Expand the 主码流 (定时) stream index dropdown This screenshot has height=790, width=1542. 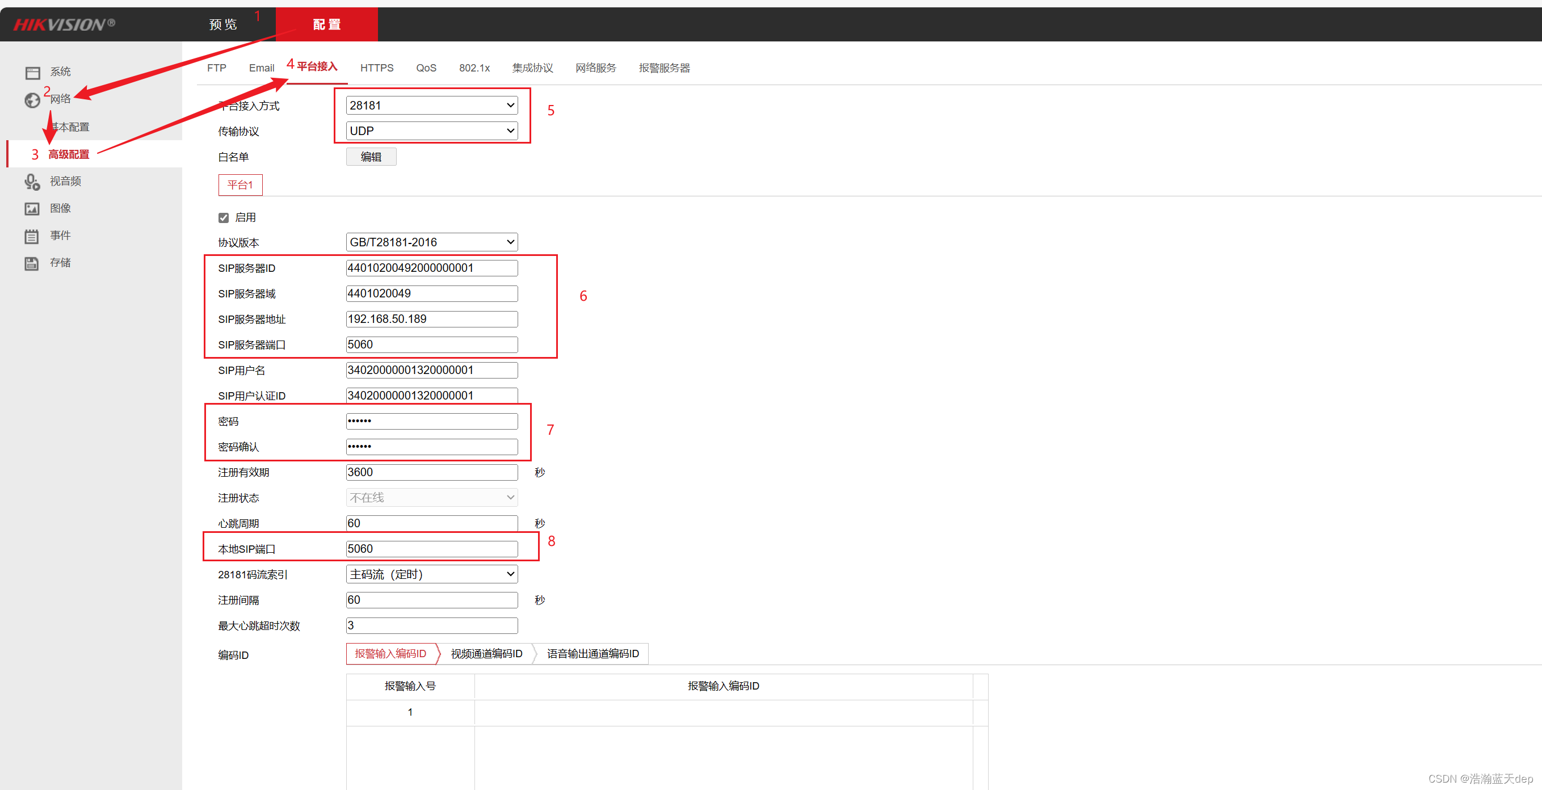tap(431, 574)
